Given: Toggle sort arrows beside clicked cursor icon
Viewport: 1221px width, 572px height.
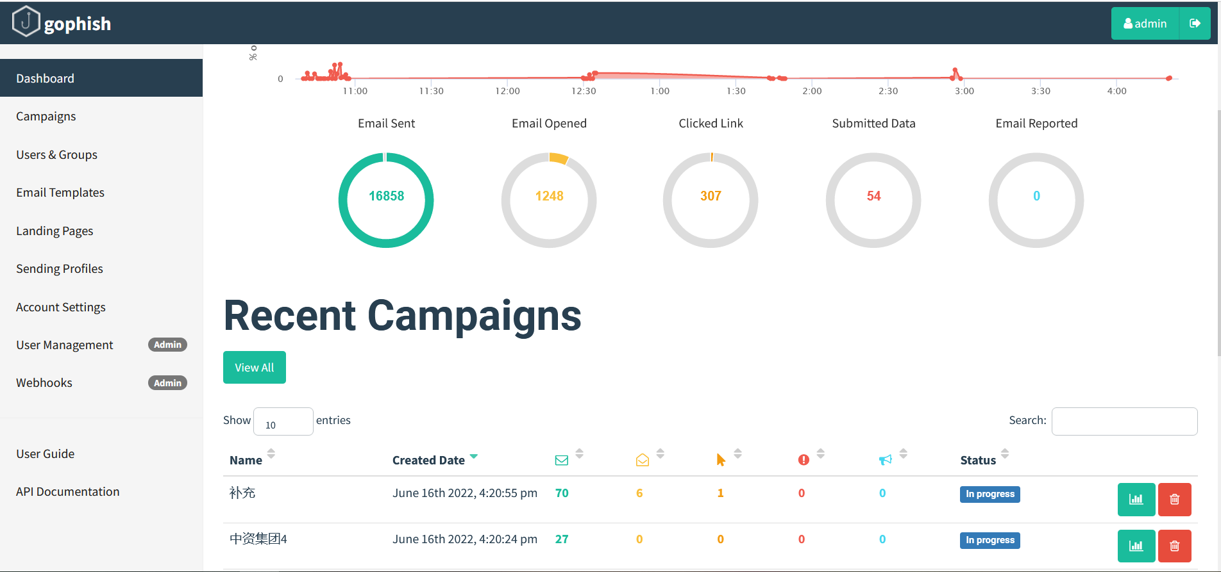Looking at the screenshot, I should (738, 454).
